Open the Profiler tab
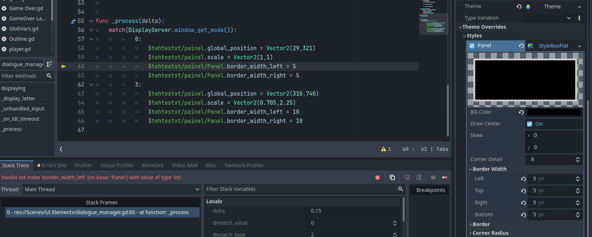Image resolution: width=592 pixels, height=237 pixels. click(84, 165)
